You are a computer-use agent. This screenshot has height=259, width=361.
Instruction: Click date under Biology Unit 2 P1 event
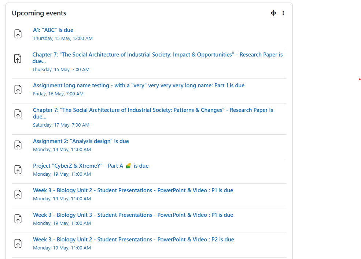coord(62,198)
